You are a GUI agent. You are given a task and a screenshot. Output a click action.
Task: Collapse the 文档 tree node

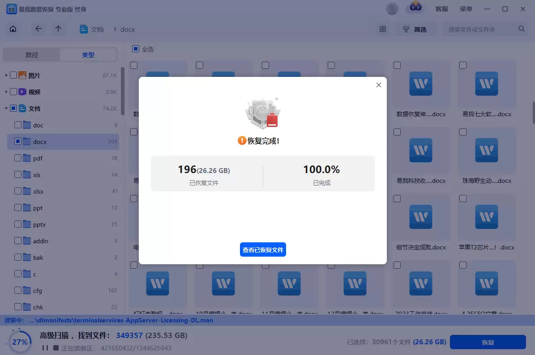(5, 108)
